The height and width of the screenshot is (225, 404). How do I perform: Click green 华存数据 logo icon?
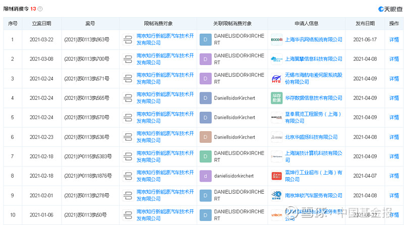click(277, 98)
